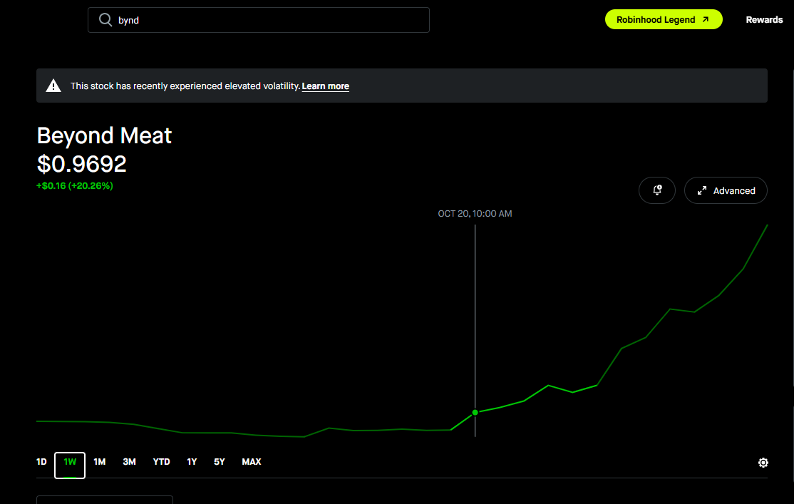Open Advanced chart view

[x=726, y=190]
